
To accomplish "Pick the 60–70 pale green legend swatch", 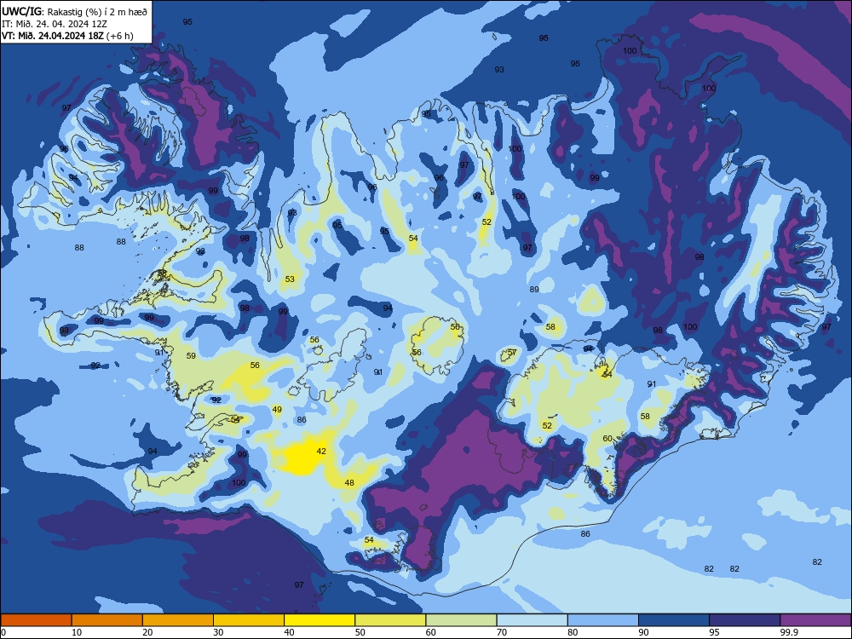I will pyautogui.click(x=461, y=620).
